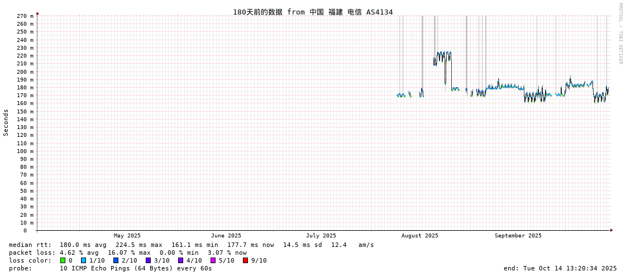Click the 100 m y-axis tick label
626x276 pixels.
coord(25,151)
